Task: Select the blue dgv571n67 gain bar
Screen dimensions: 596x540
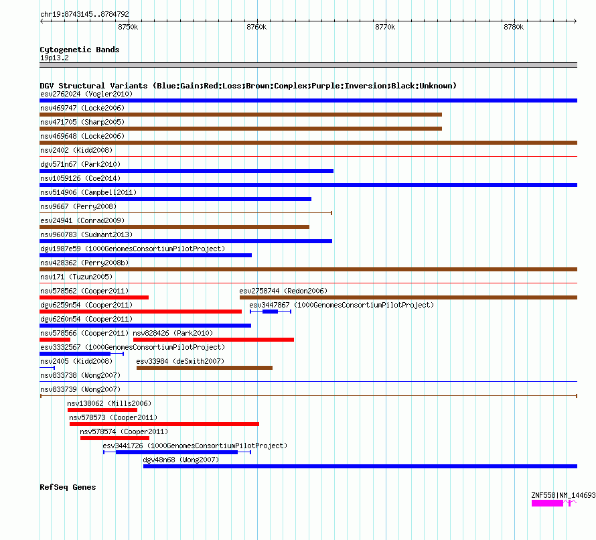Action: (186, 171)
